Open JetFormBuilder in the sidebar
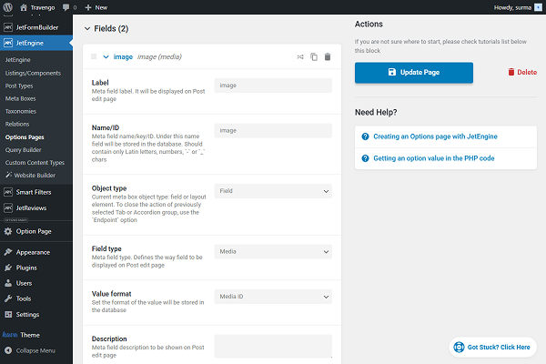546x364 pixels. (x=36, y=27)
